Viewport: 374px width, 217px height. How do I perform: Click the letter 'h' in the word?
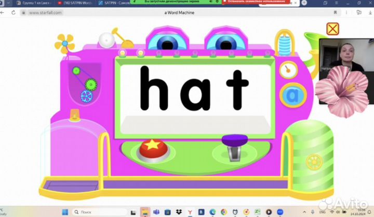[x=156, y=89]
